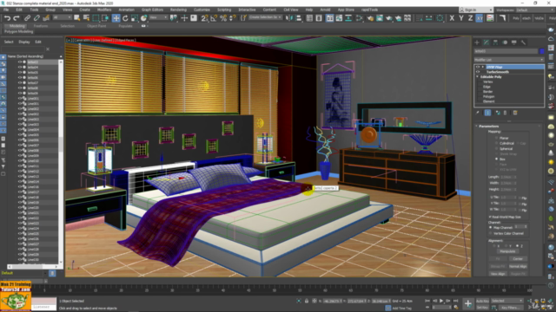Open the Arnold menu

(x=325, y=10)
